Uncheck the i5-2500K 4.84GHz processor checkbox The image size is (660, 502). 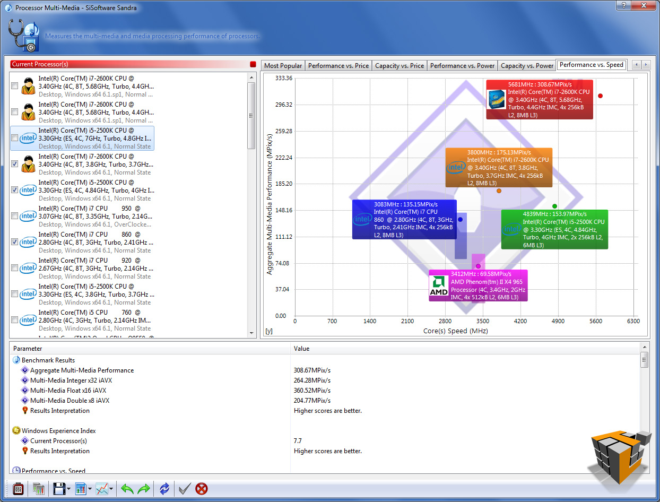[14, 190]
